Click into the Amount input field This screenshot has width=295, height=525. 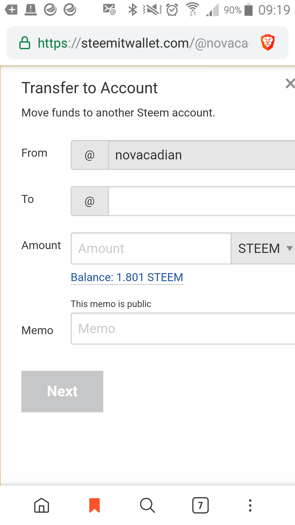click(x=151, y=248)
